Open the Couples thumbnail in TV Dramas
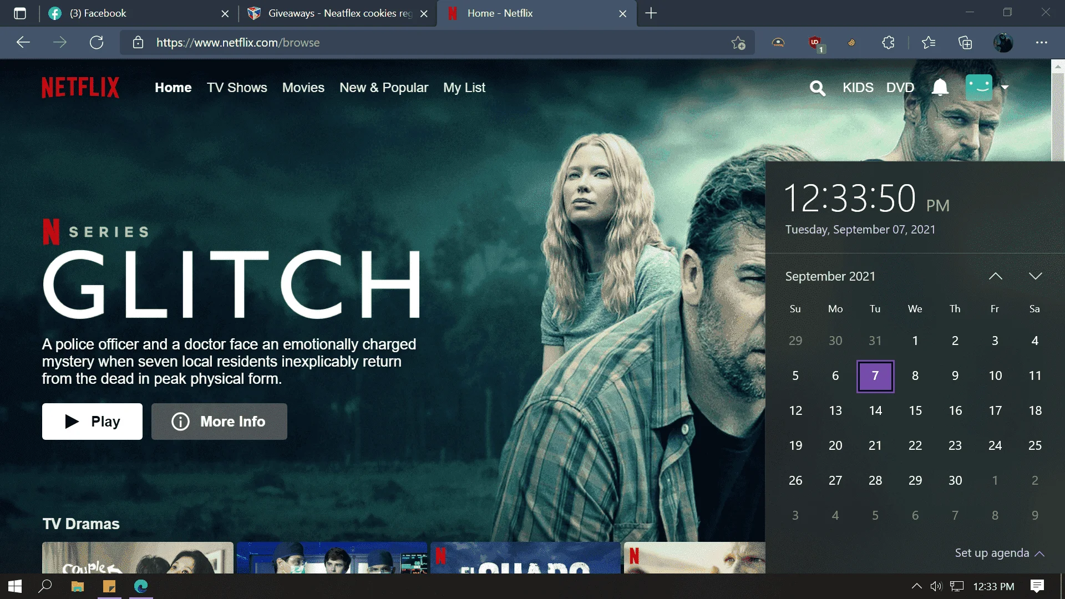This screenshot has width=1065, height=599. (138, 557)
